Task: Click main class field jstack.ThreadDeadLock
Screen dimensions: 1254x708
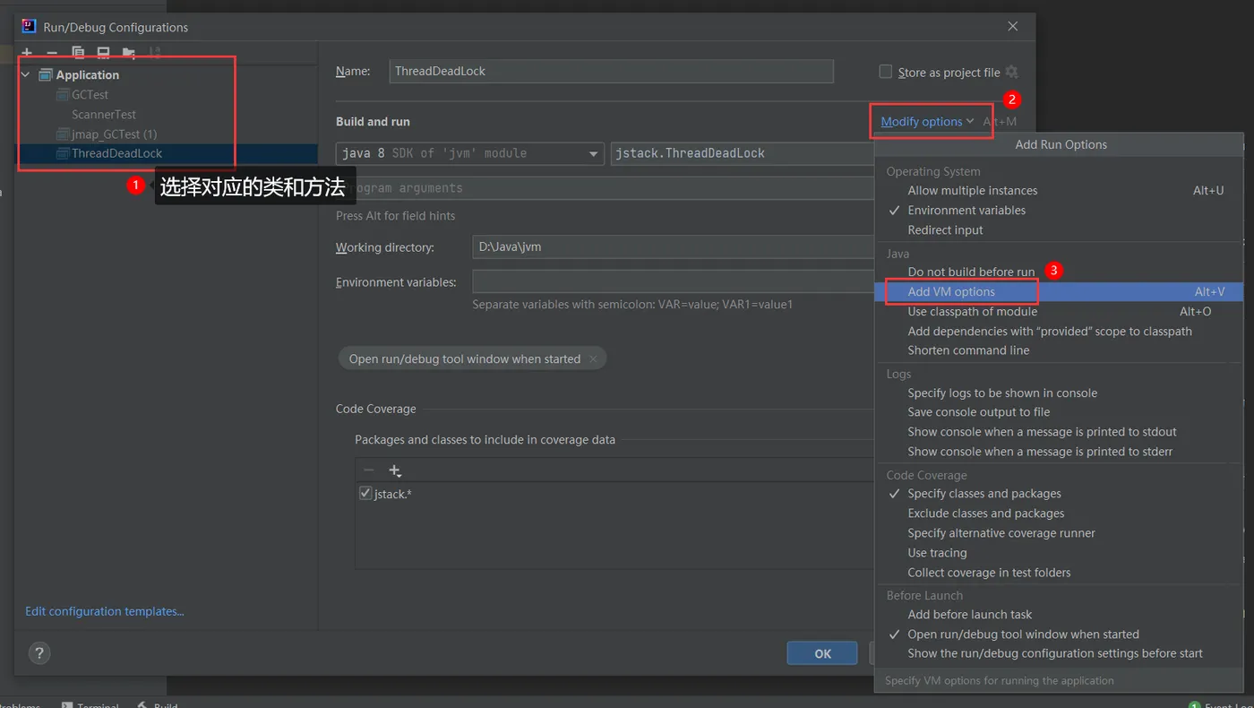Action: click(743, 153)
